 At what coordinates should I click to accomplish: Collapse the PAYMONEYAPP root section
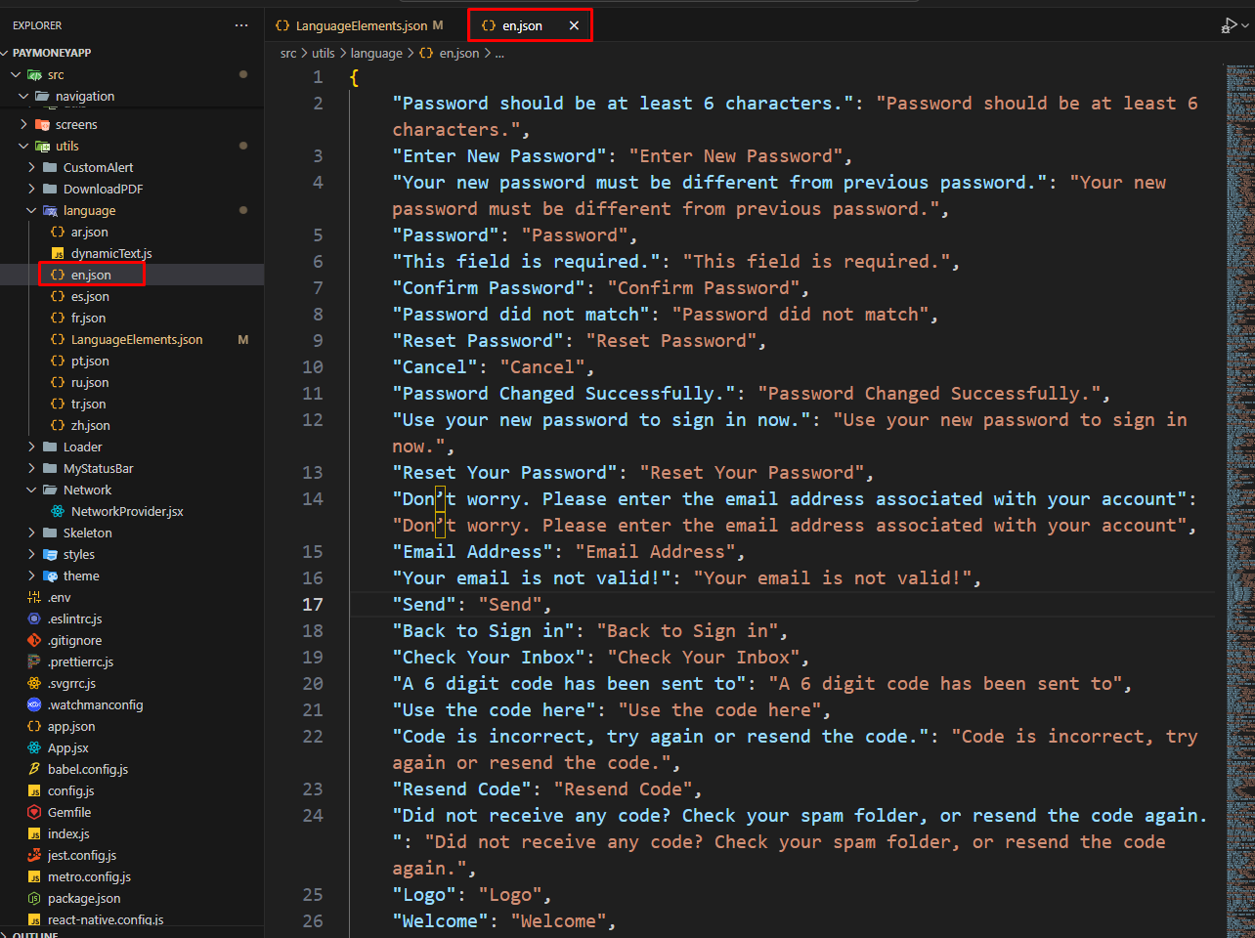pos(51,53)
